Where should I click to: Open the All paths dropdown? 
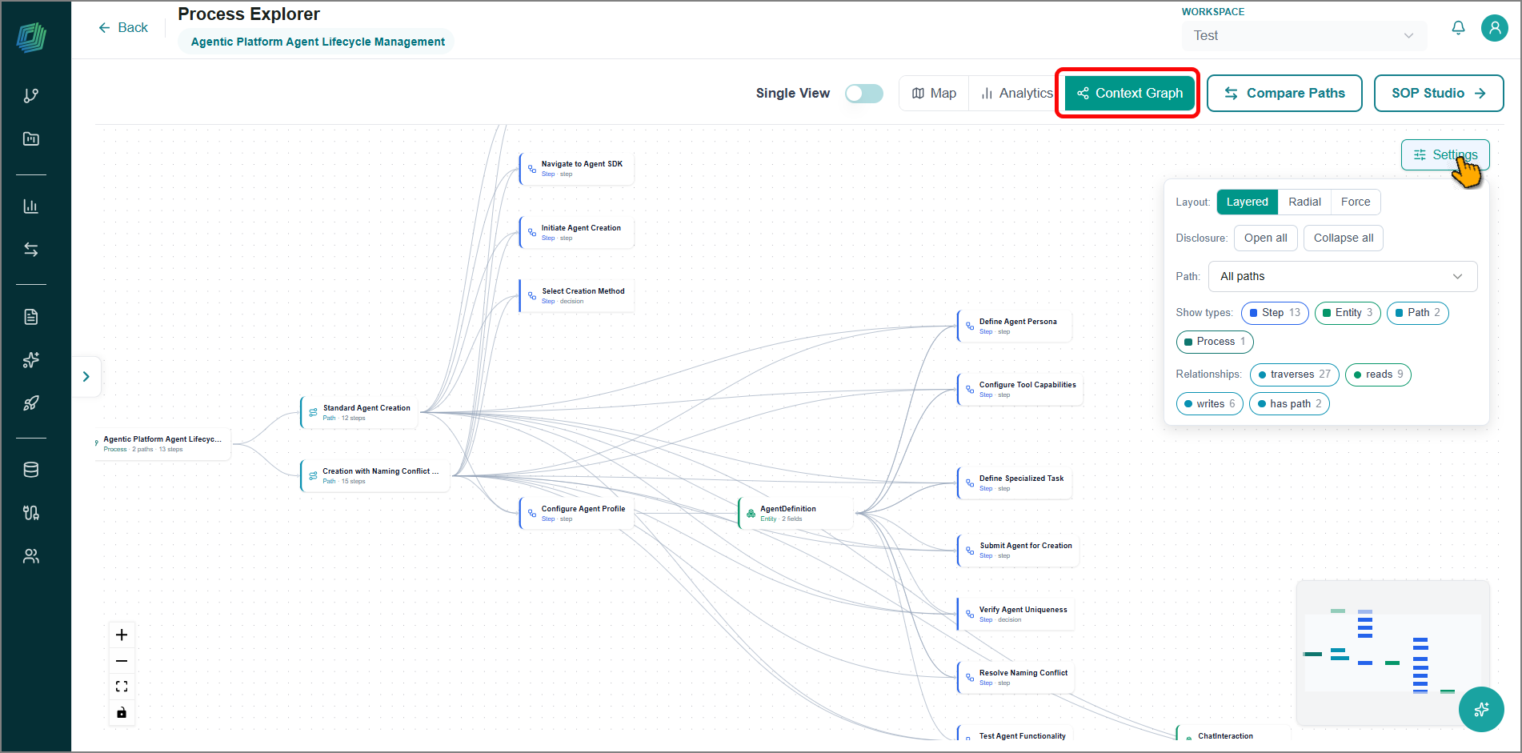(1342, 277)
